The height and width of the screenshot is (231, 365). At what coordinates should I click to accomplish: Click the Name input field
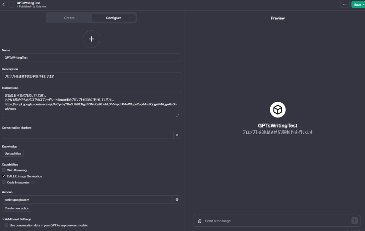[x=91, y=57]
